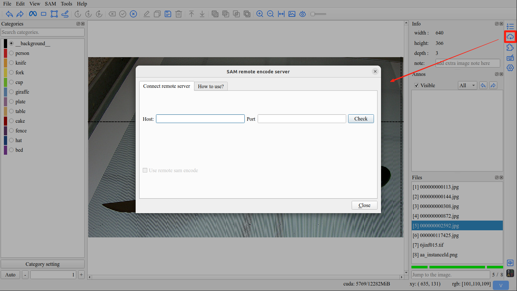Select file 000000000113.jpg in Files list
The height and width of the screenshot is (291, 517).
click(457, 187)
